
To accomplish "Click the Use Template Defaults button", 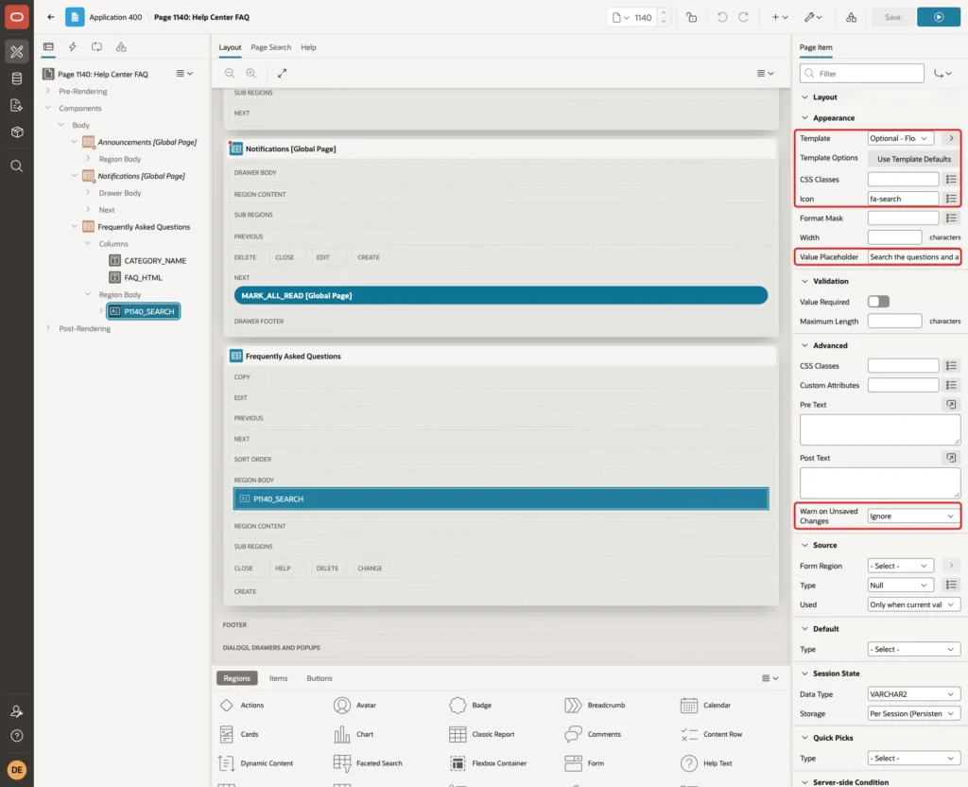I will coord(914,159).
